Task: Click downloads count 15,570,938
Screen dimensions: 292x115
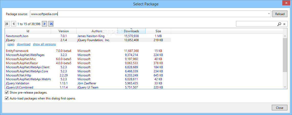Action: click(x=131, y=36)
